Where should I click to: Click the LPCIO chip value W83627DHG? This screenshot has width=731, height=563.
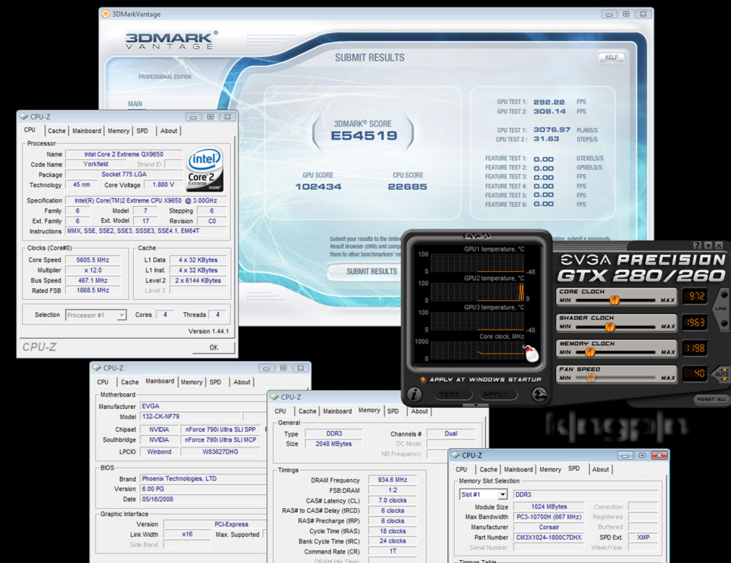(x=220, y=452)
